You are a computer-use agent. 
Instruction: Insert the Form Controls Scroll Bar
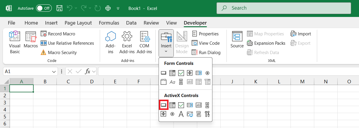(x=181, y=82)
